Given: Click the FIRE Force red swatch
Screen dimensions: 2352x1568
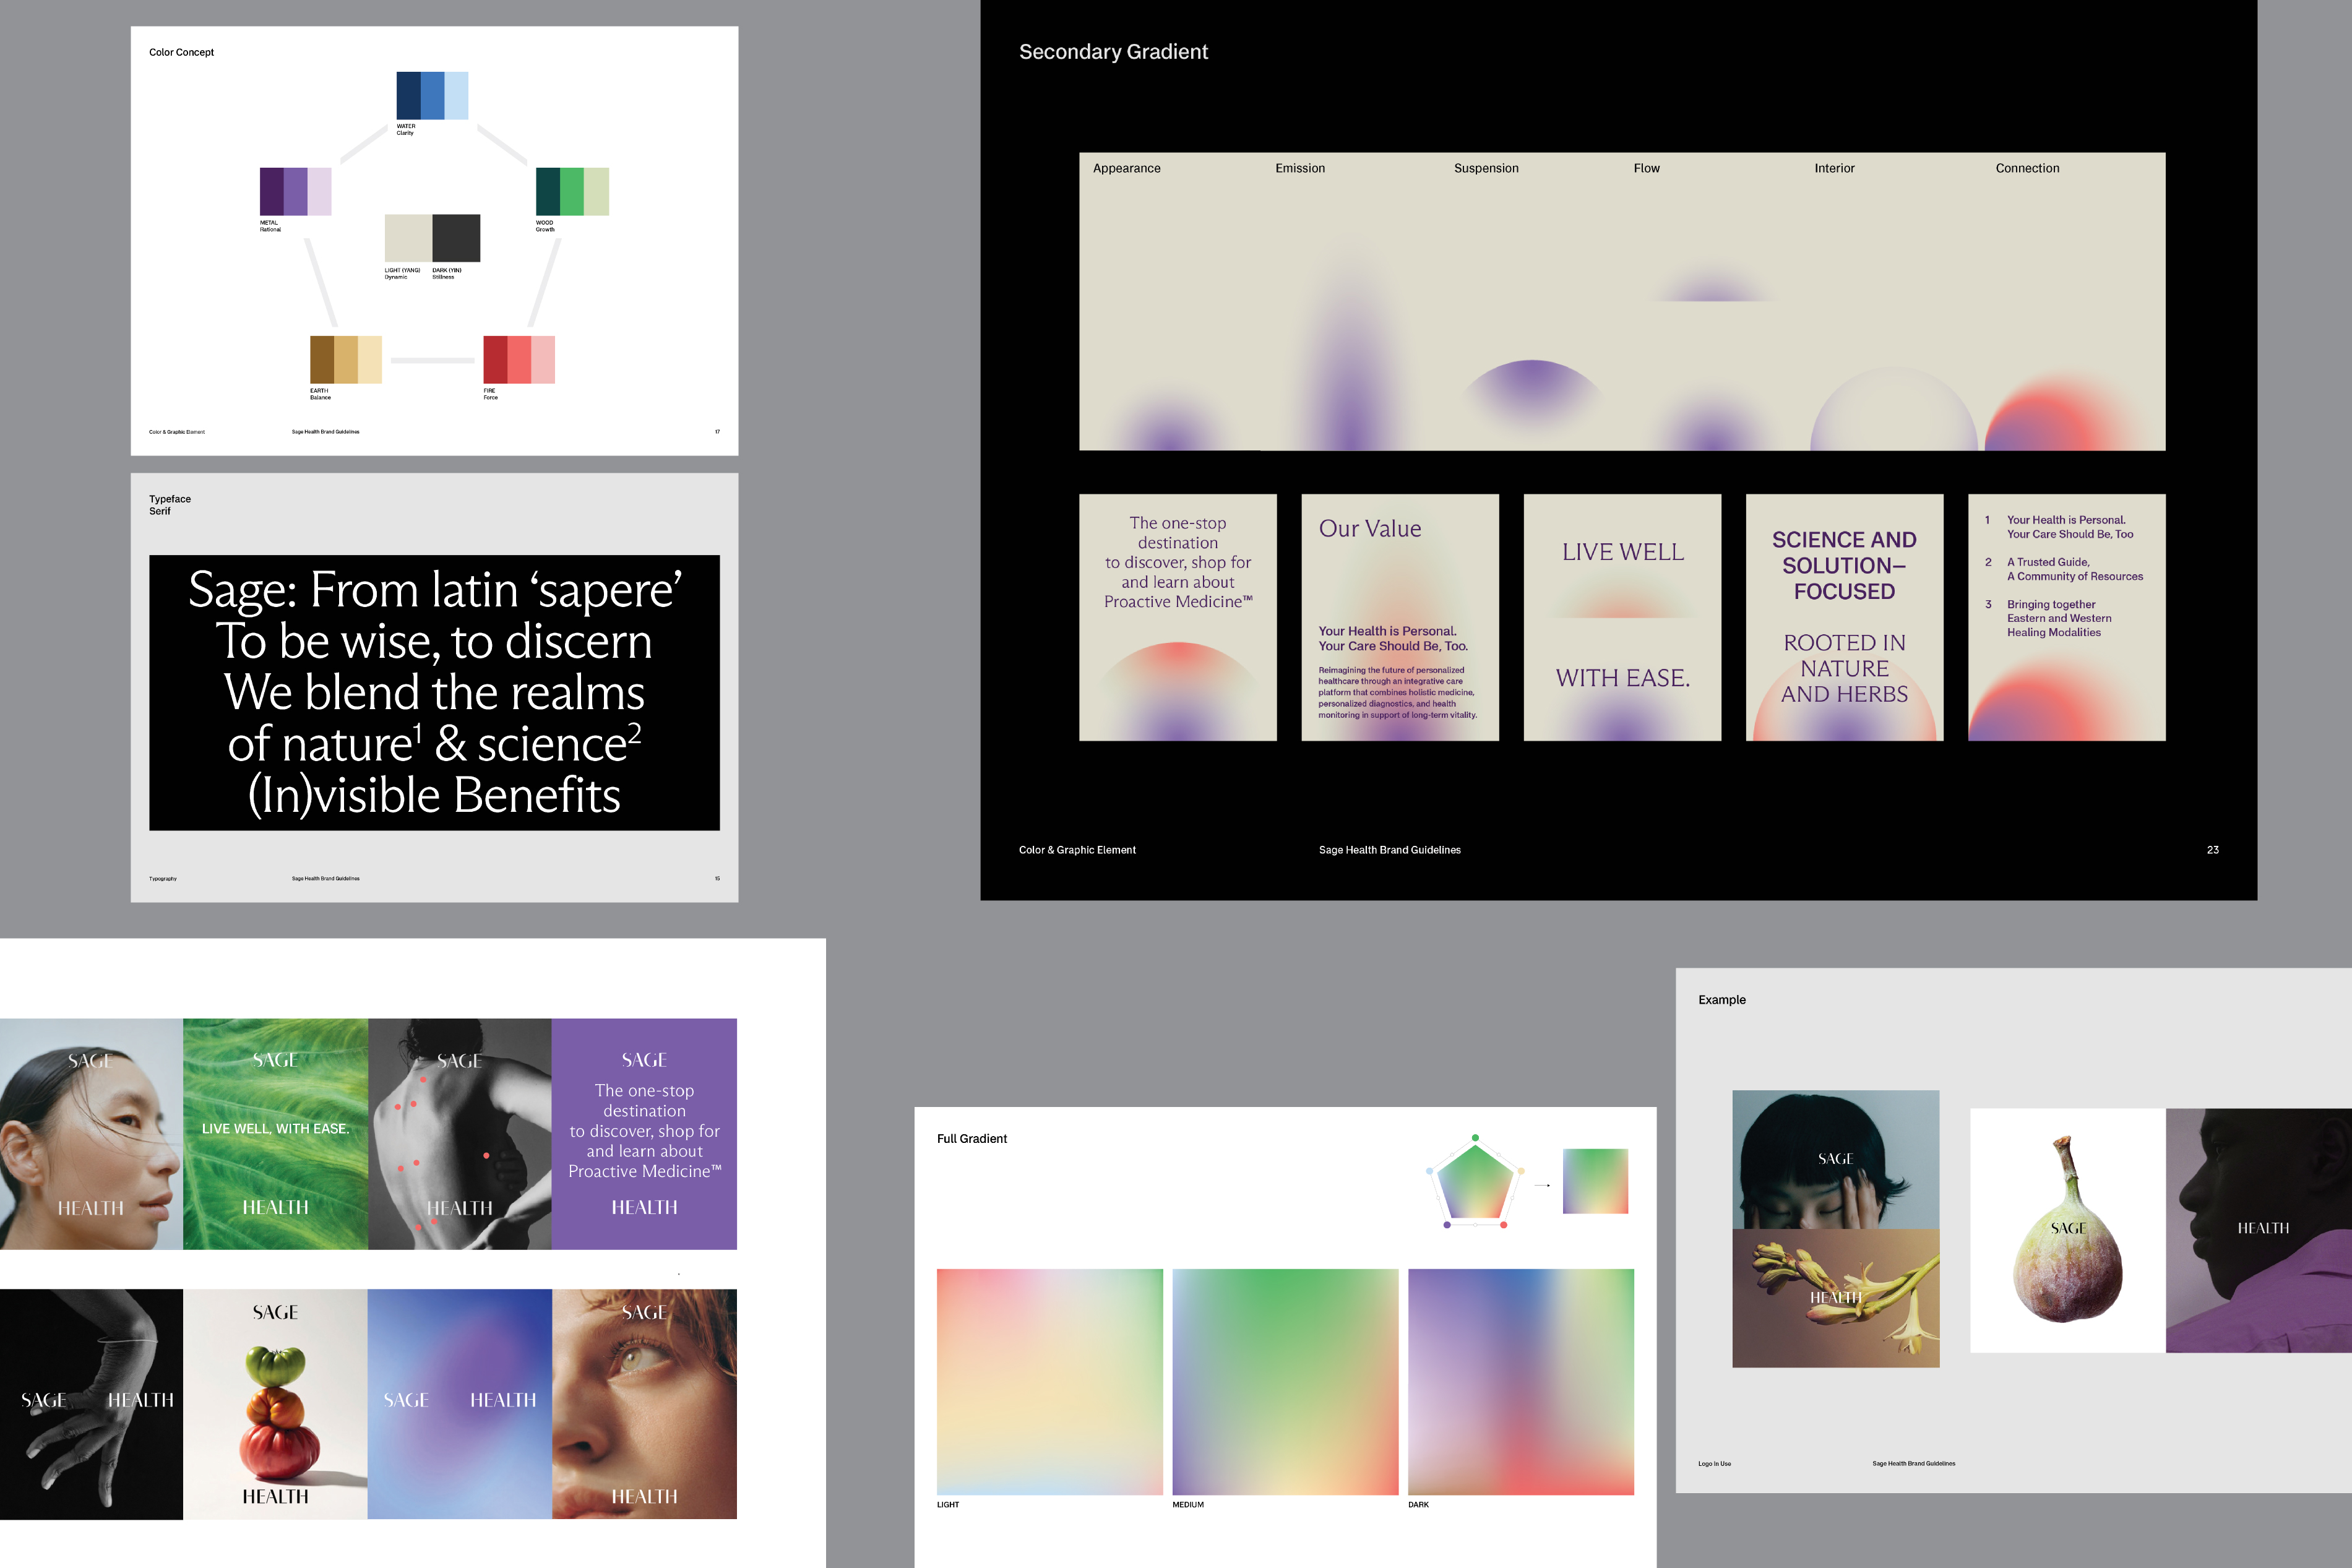Looking at the screenshot, I should coord(519,360).
